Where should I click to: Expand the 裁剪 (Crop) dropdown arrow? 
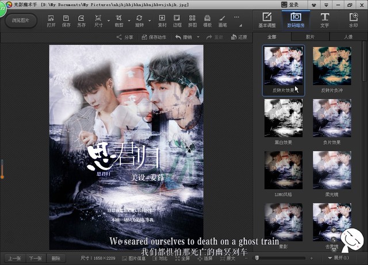(x=129, y=25)
